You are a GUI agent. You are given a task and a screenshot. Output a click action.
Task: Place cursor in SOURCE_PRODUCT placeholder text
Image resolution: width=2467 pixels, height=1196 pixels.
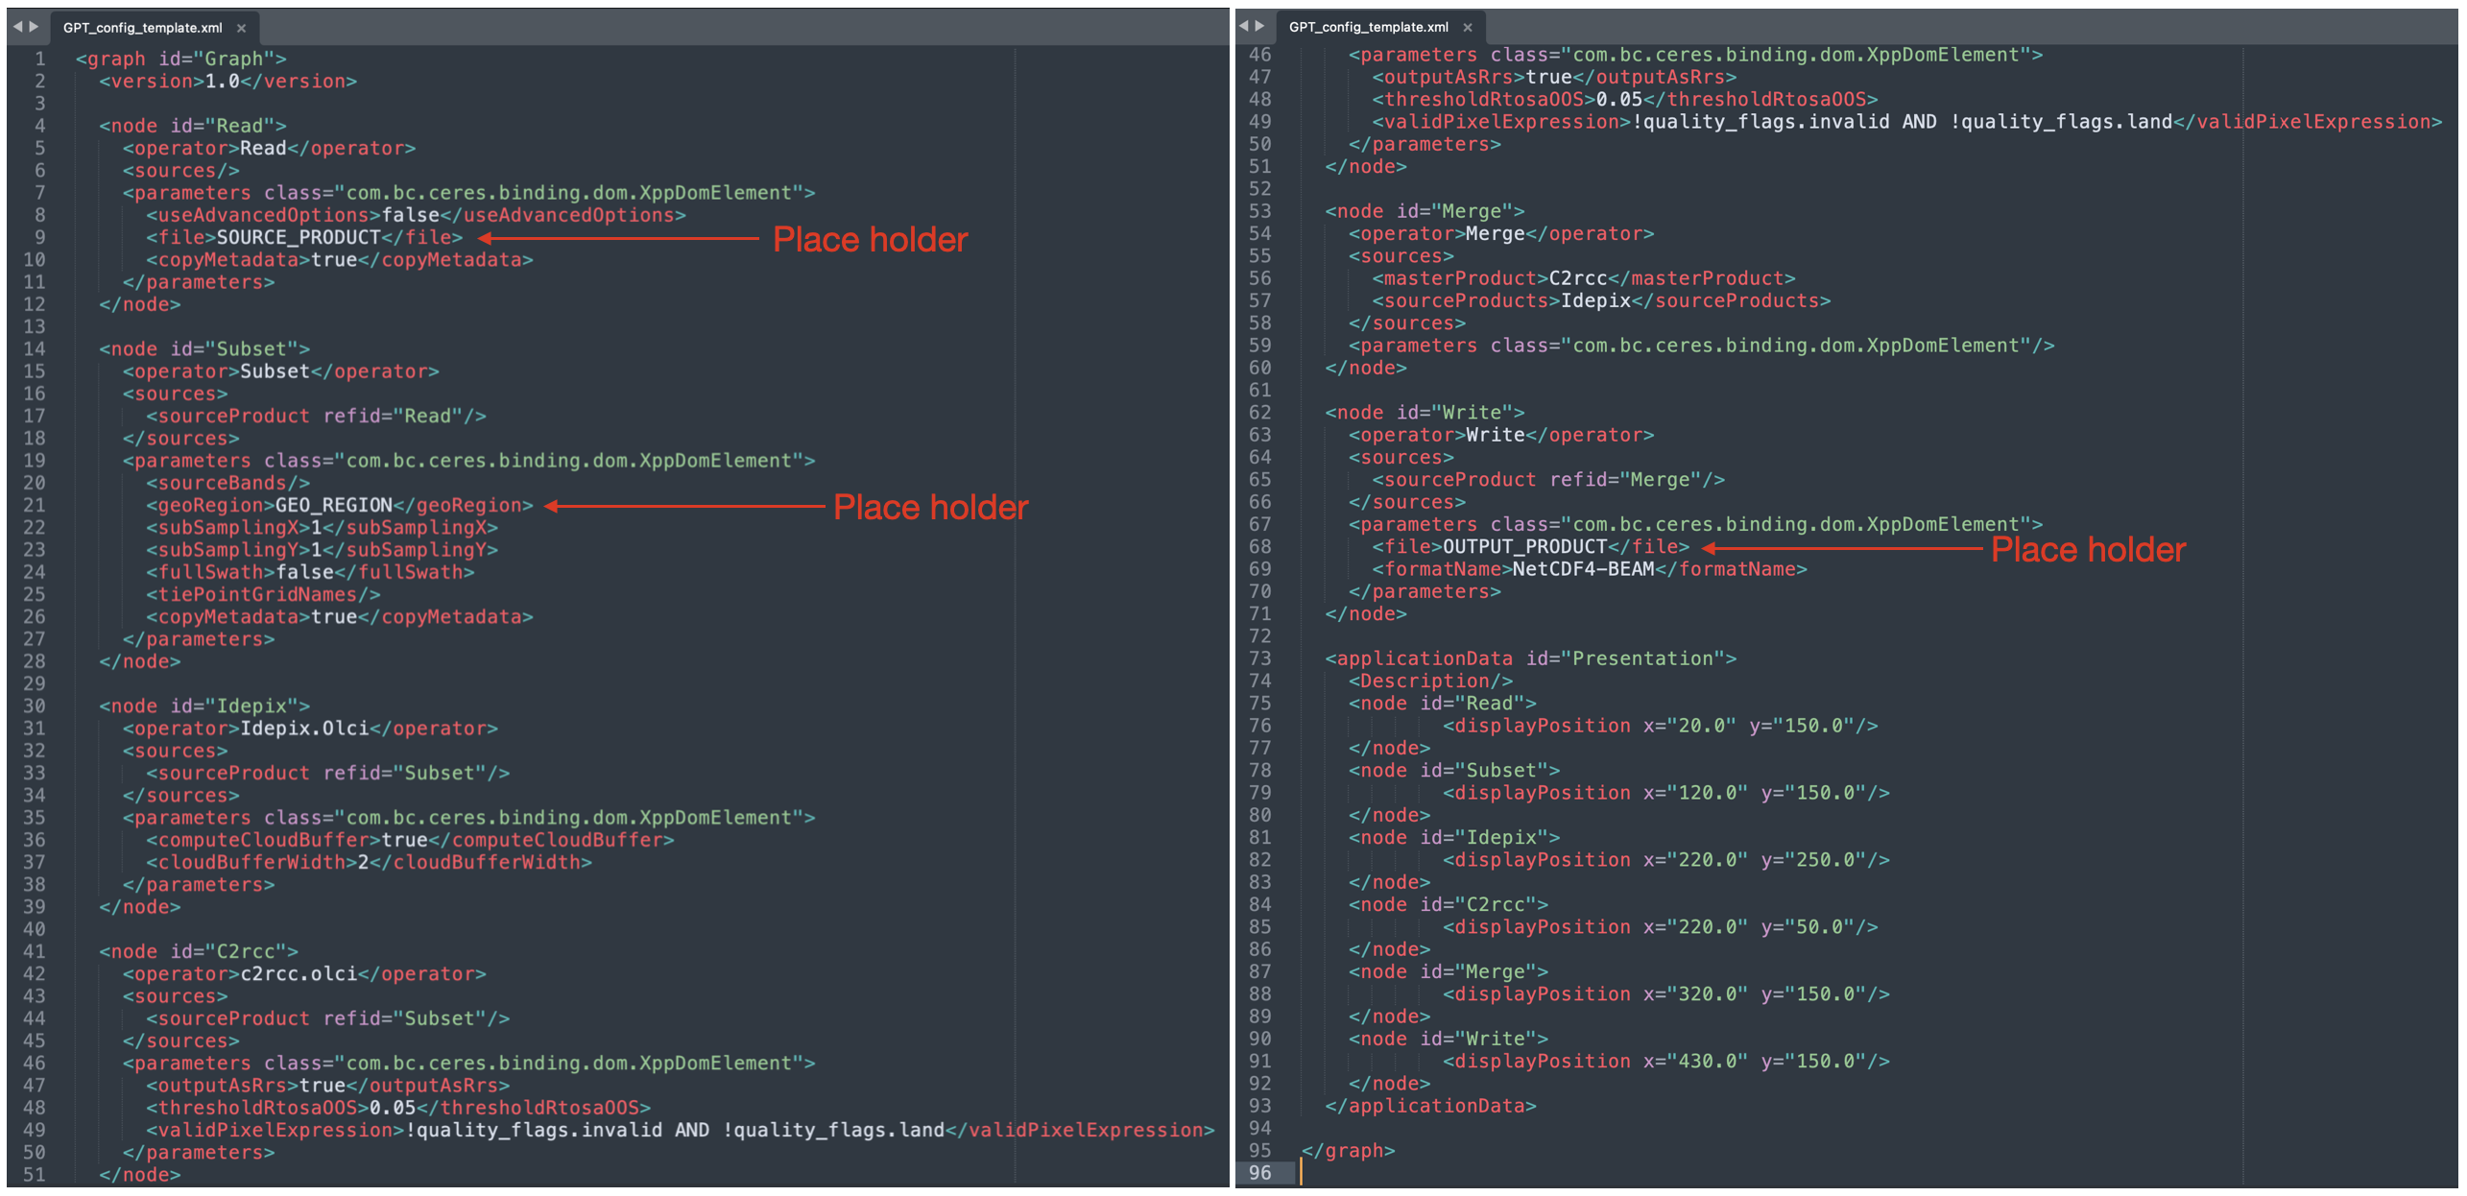tap(298, 237)
